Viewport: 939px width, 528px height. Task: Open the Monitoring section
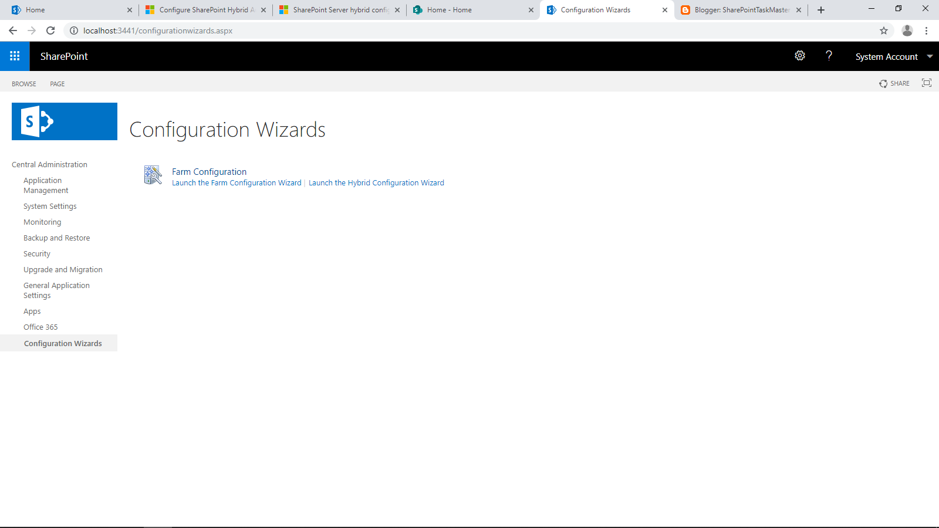(x=42, y=222)
